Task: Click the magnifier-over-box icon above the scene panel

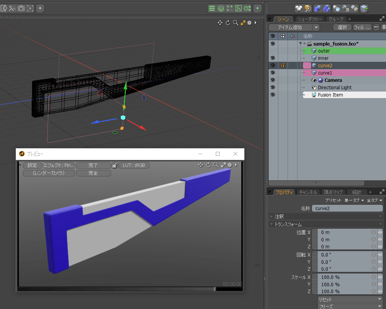Action: pos(308,8)
